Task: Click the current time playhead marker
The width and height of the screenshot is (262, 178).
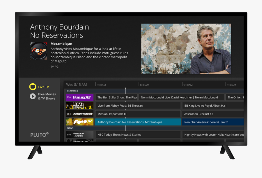Action: click(x=125, y=88)
